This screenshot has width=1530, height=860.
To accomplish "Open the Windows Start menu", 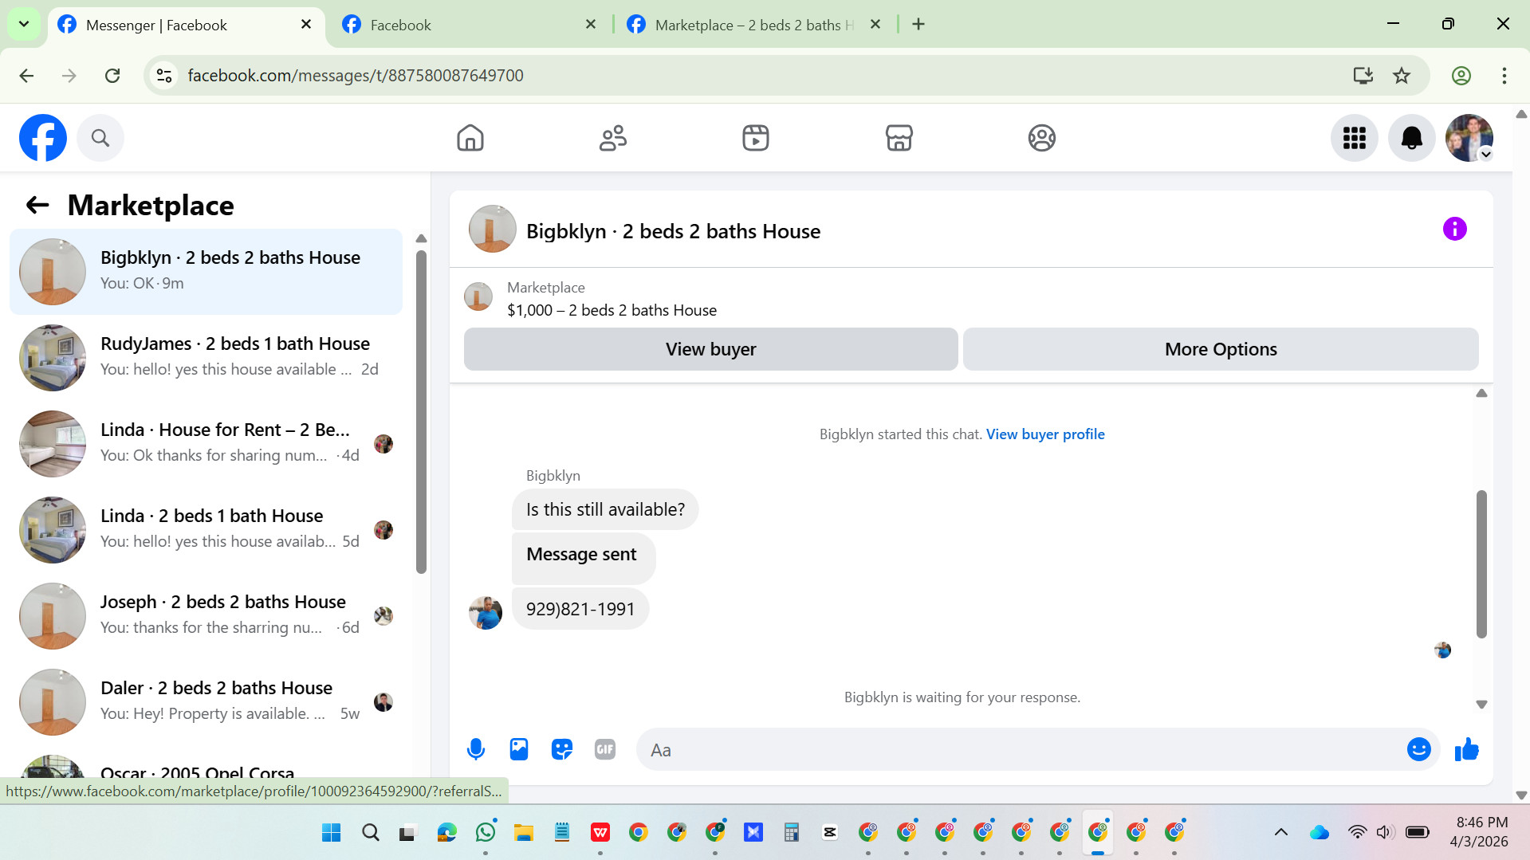I will 331,833.
